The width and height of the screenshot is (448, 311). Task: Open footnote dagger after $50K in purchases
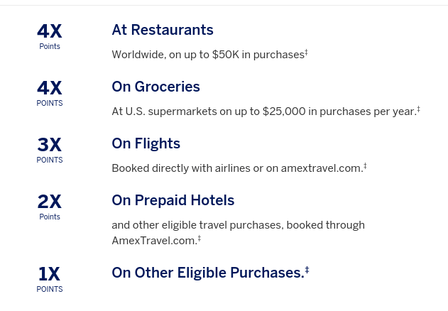click(306, 52)
